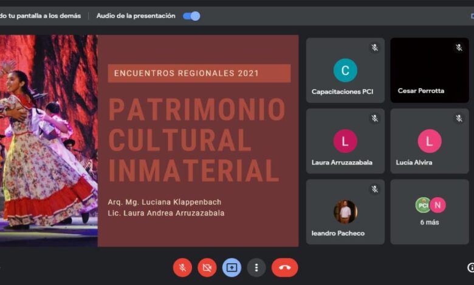Toggle the Audio de la presentación switch
The width and height of the screenshot is (474, 285).
pos(191,16)
